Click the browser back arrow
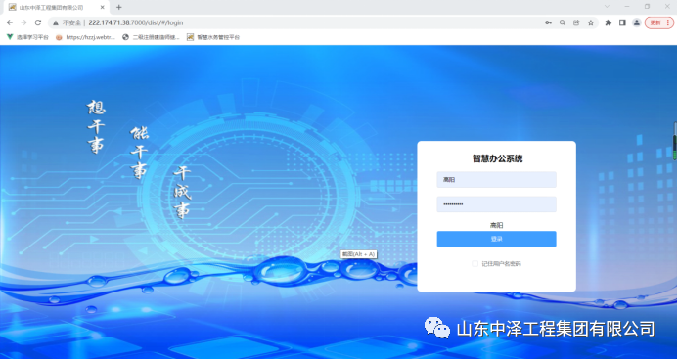This screenshot has height=359, width=678. 10,22
